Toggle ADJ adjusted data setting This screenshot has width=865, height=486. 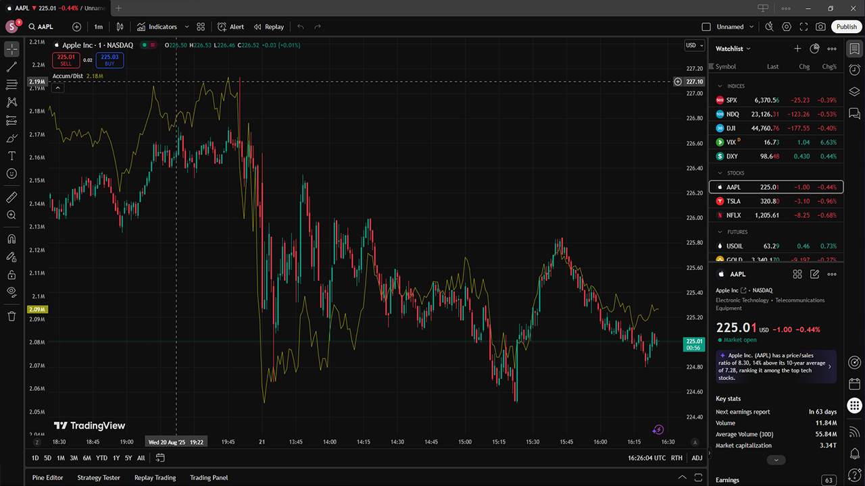(x=697, y=458)
